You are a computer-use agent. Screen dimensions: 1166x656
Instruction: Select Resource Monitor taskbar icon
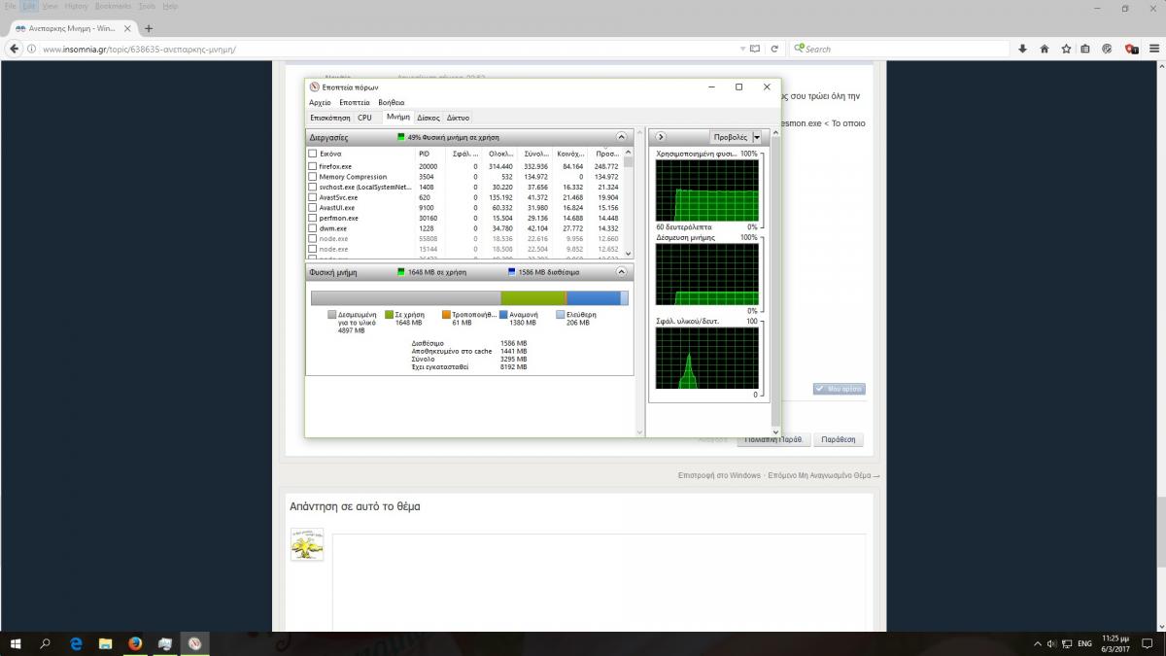194,643
